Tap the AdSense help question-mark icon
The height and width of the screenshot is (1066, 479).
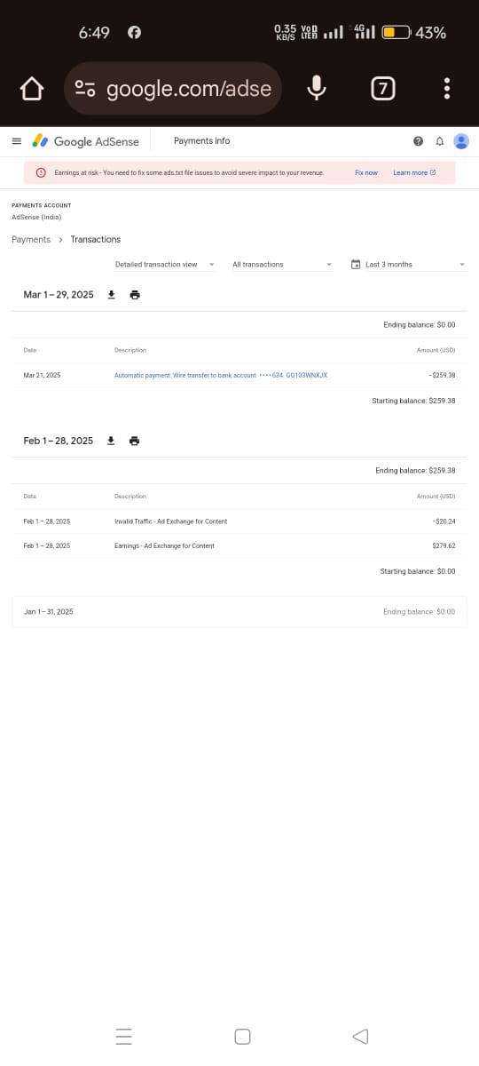coord(418,141)
